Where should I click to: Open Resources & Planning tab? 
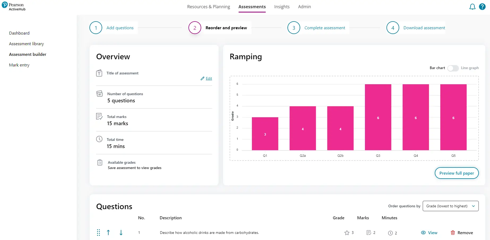click(208, 7)
